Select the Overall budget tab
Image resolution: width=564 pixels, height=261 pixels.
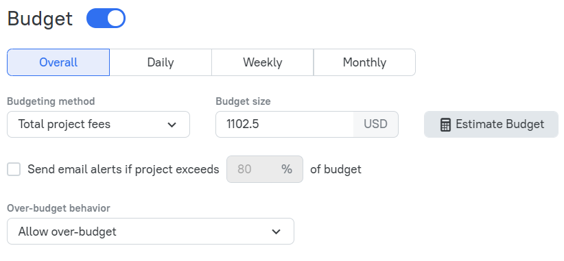click(58, 62)
